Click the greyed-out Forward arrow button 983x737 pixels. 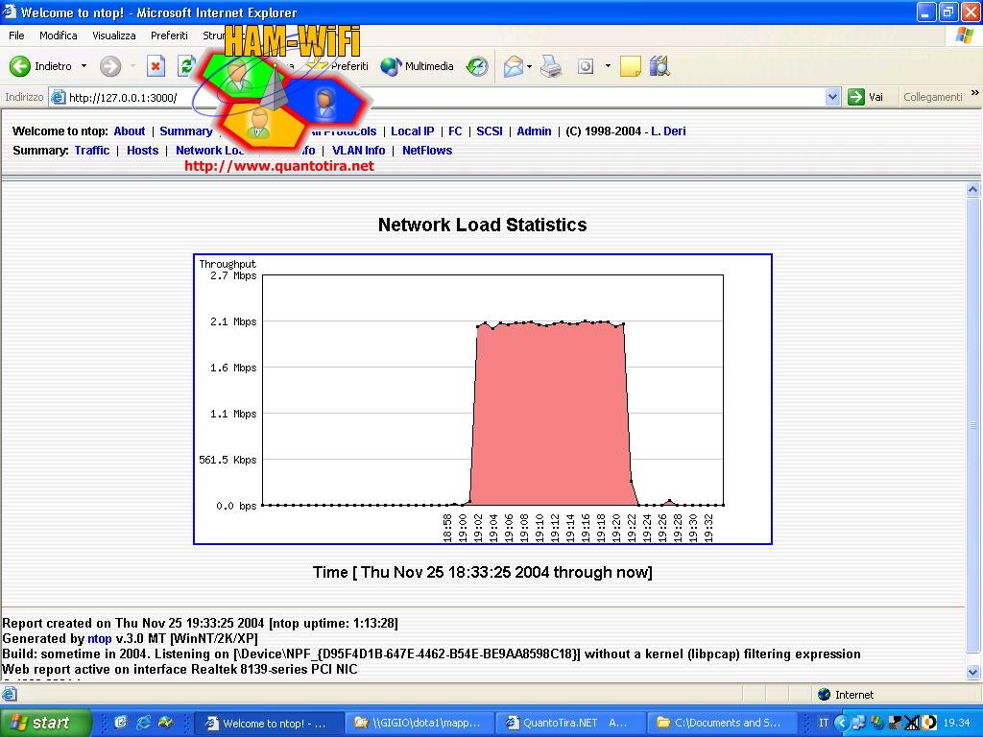[110, 66]
